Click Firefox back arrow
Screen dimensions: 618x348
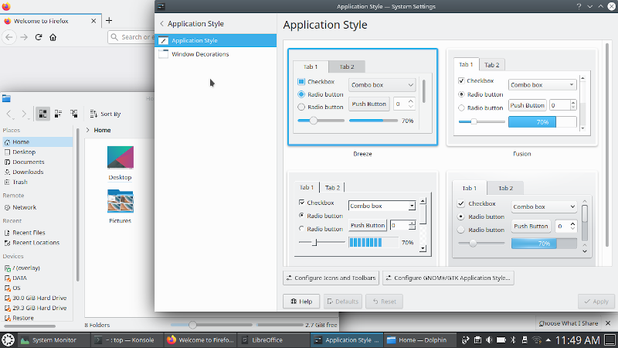[9, 37]
